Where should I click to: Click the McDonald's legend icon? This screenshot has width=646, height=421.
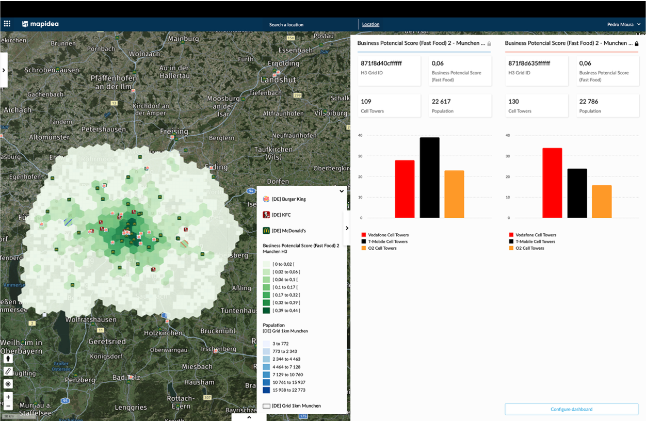point(266,231)
